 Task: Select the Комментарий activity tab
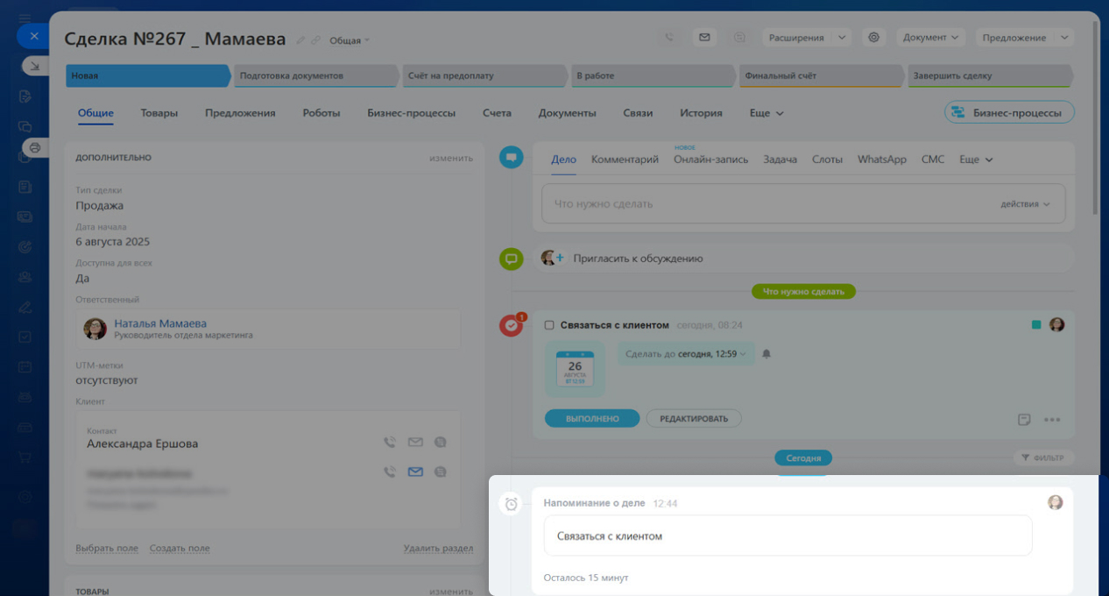[x=625, y=160]
